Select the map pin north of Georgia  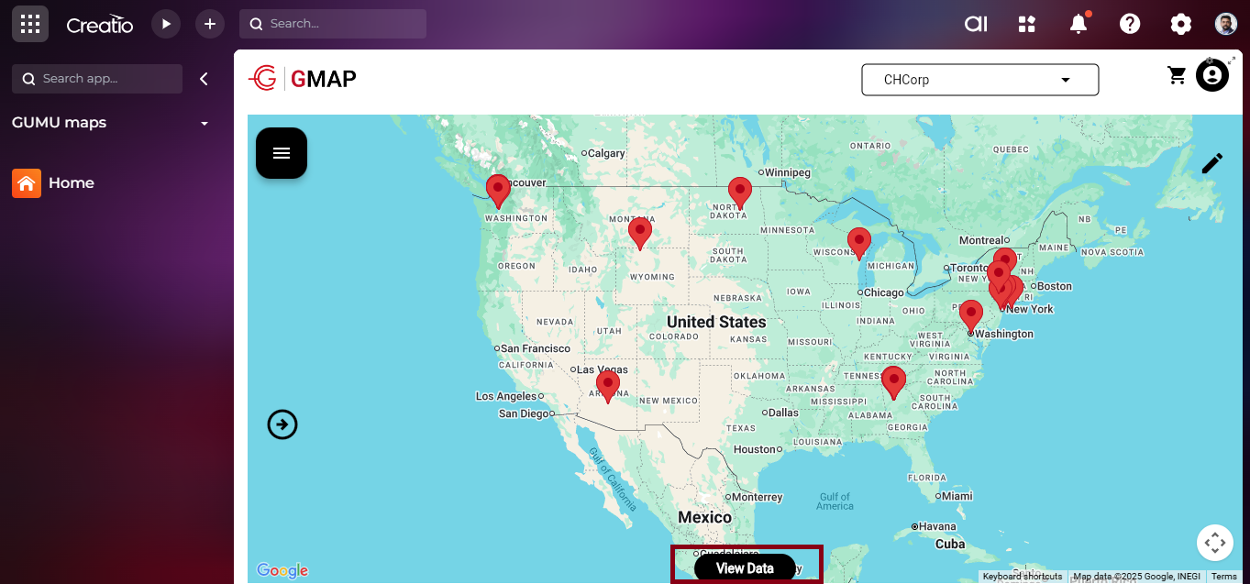pos(893,383)
